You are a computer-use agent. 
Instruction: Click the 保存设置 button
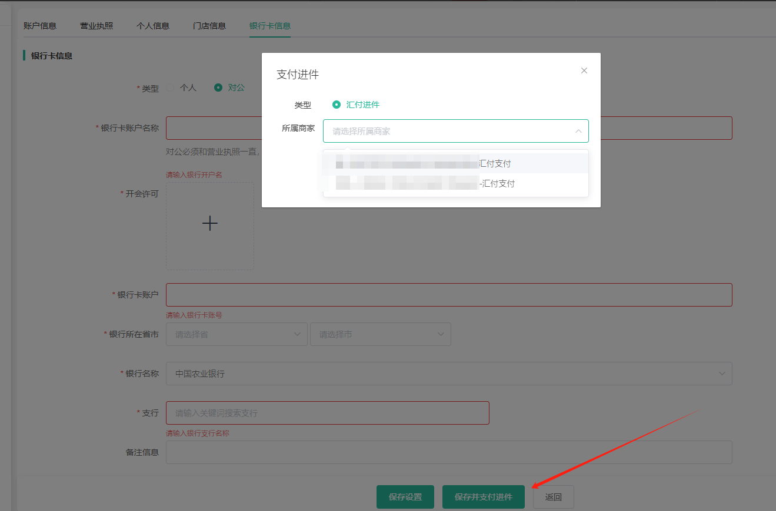coord(405,497)
